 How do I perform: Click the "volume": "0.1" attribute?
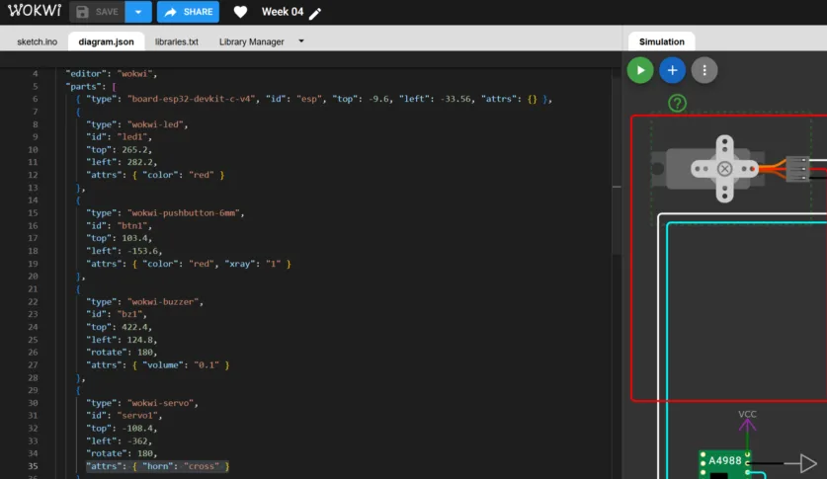181,364
